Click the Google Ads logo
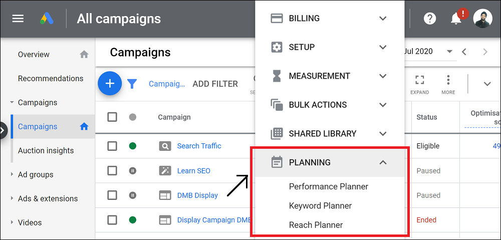The height and width of the screenshot is (240, 501). [47, 19]
